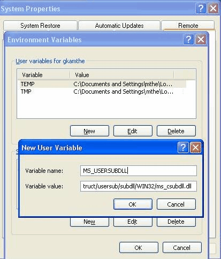221x259 pixels.
Task: Switch to the System Restore tab
Action: [40, 26]
